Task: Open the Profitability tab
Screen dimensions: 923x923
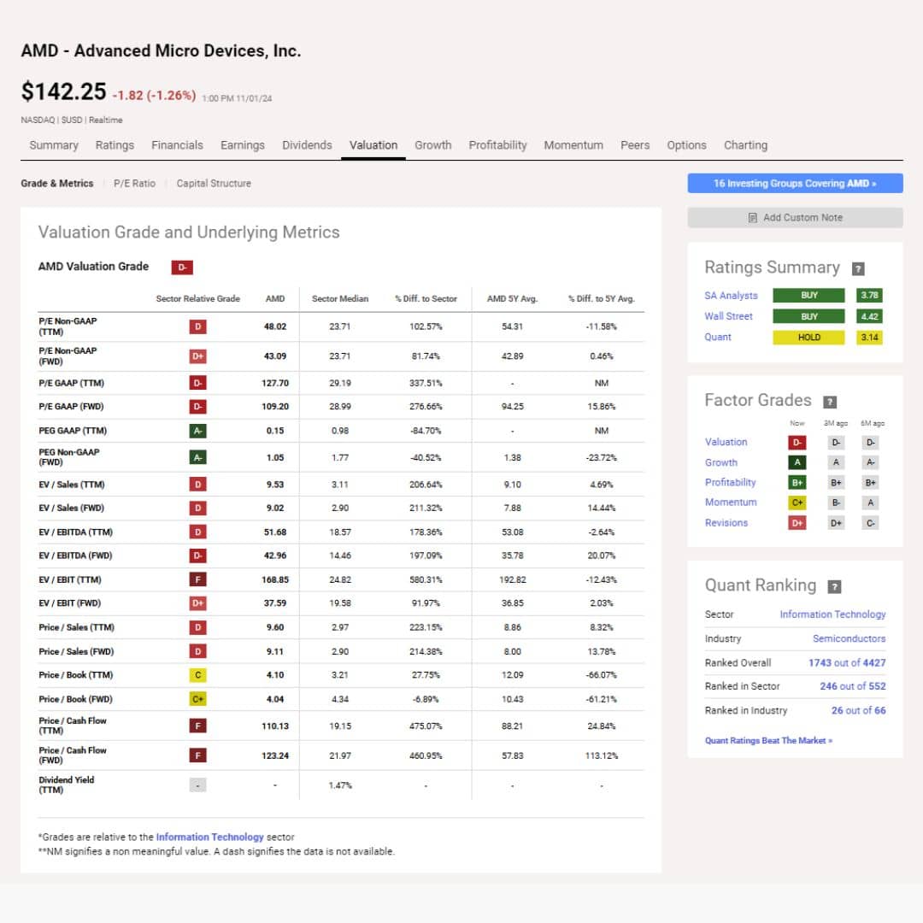Action: [497, 145]
